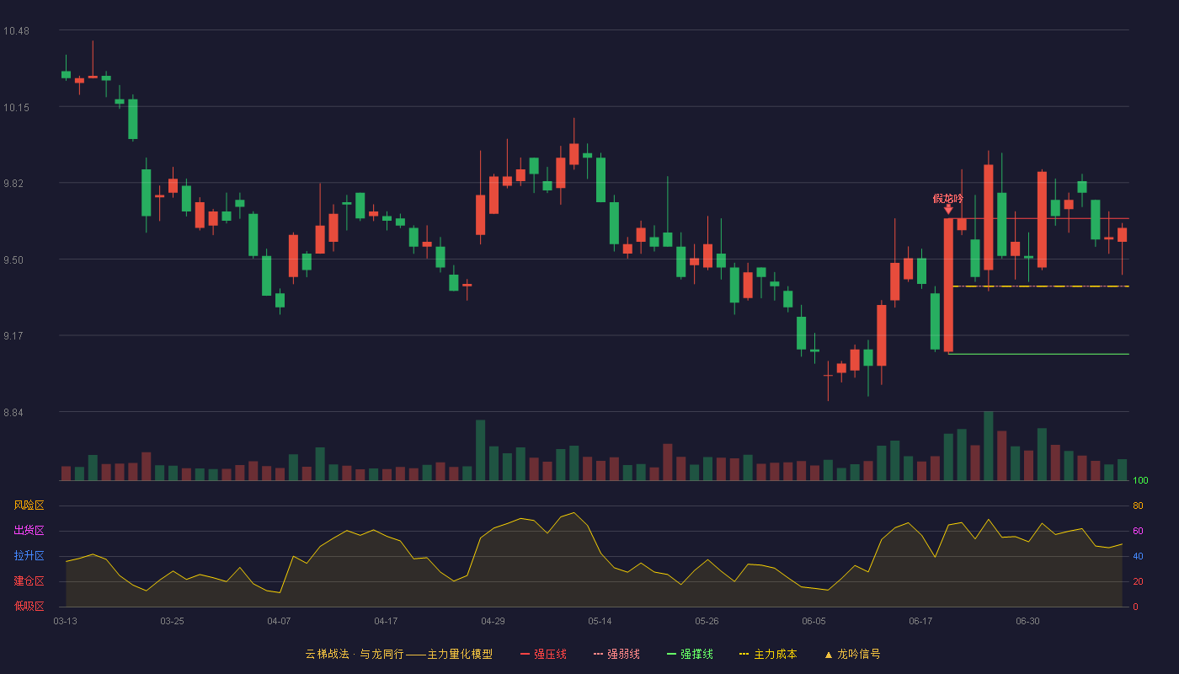Toggle the 云梯战法 主力量化模型 legend entry
The width and height of the screenshot is (1179, 674).
[x=398, y=654]
